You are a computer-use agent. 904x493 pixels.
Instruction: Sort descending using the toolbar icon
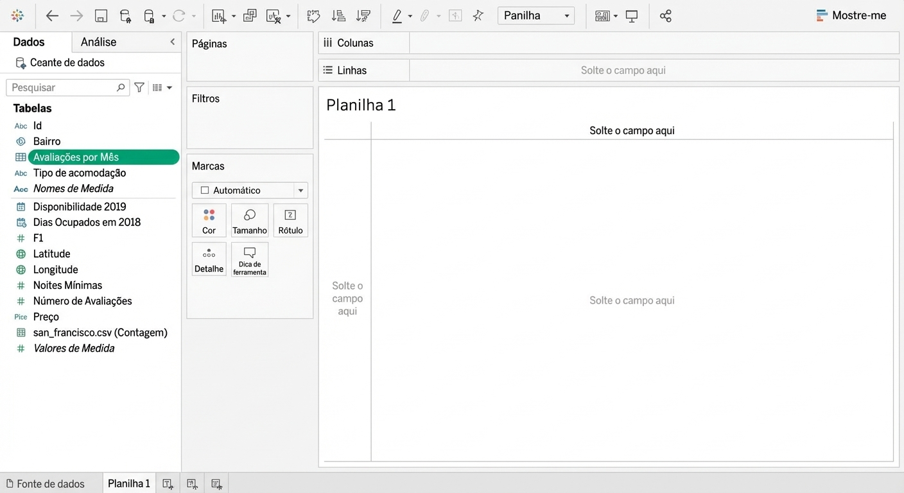pos(363,16)
